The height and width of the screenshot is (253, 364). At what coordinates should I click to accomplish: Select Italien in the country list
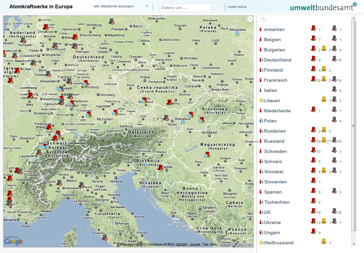[270, 90]
